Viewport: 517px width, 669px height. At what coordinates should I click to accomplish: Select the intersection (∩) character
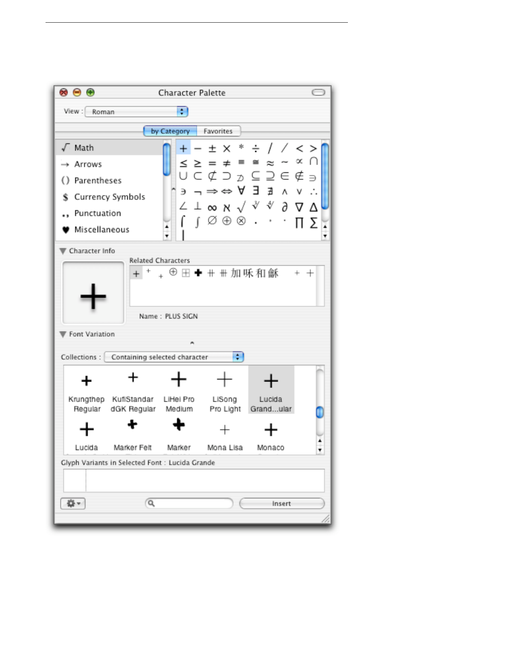point(313,161)
